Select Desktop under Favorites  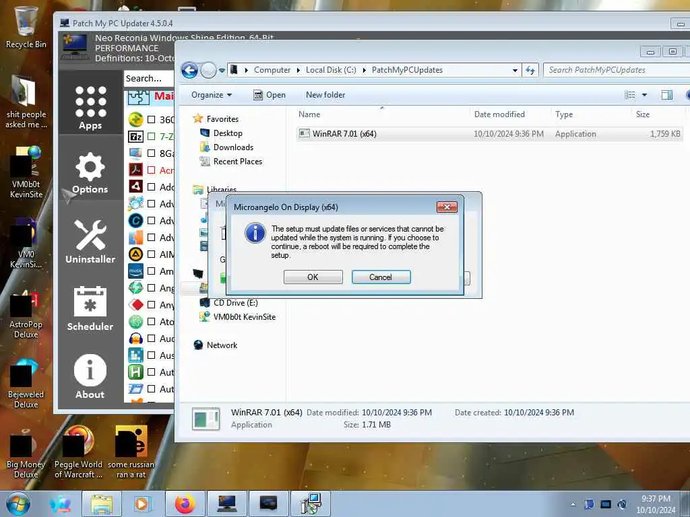coord(228,133)
